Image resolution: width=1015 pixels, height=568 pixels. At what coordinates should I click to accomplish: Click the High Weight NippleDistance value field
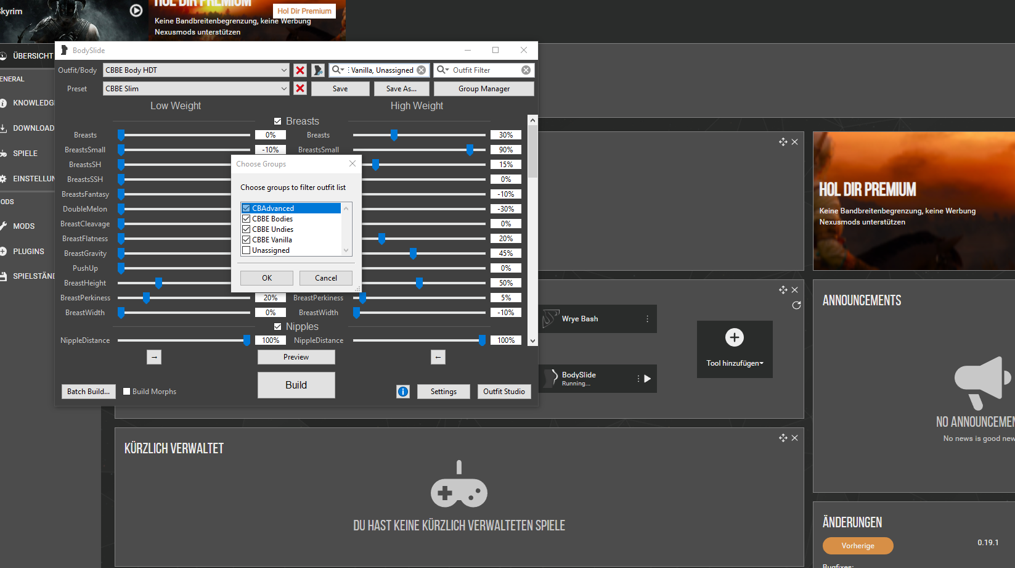pos(506,340)
